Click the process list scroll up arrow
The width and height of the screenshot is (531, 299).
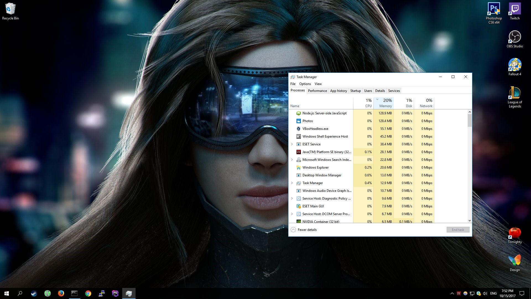click(470, 112)
